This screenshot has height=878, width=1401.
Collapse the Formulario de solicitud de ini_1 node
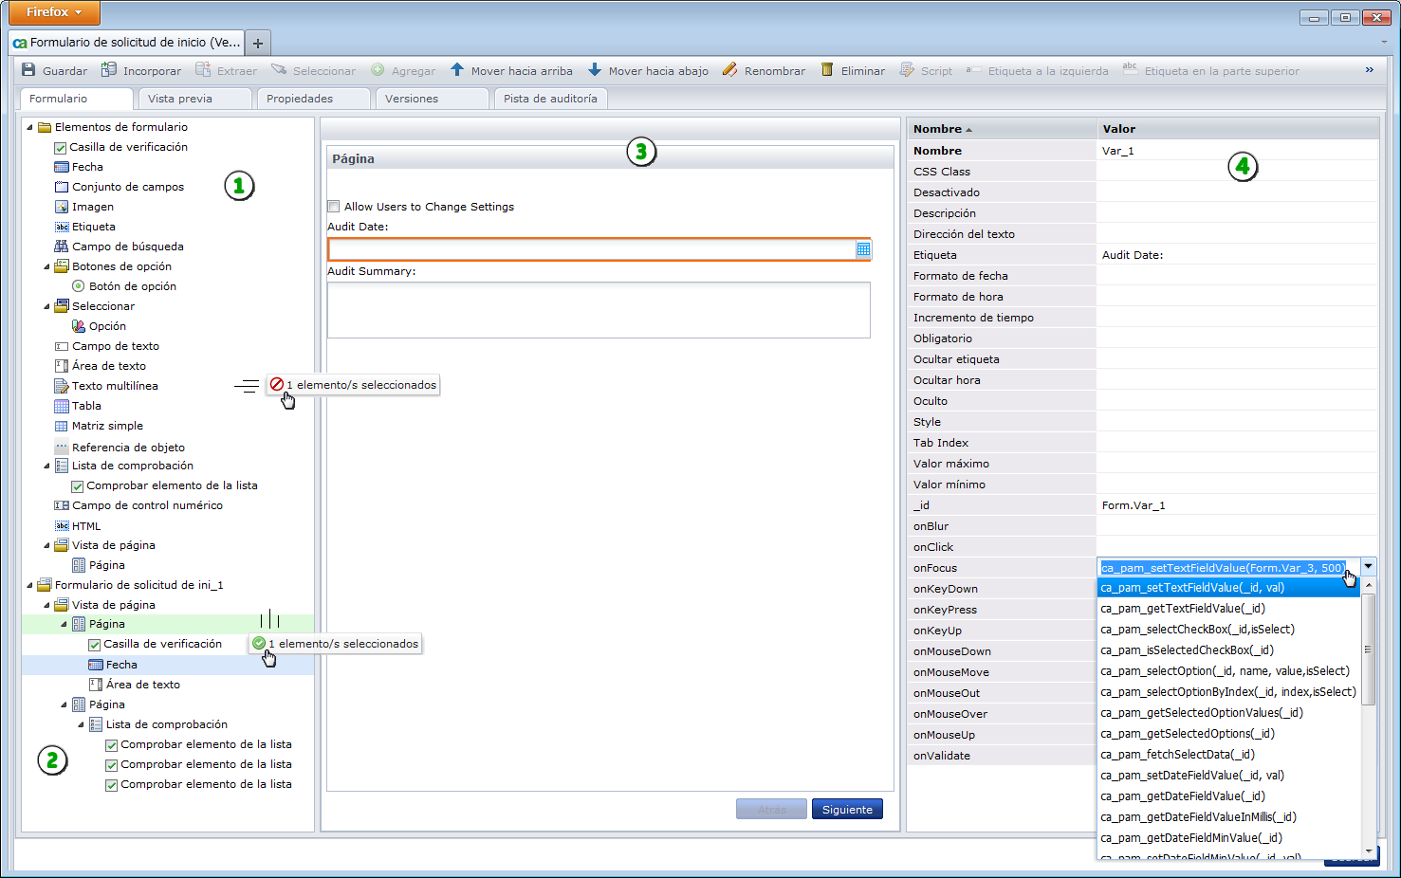click(x=29, y=585)
